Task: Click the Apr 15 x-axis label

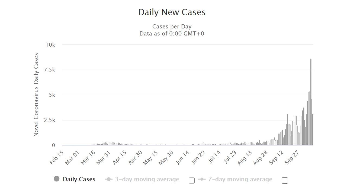Action: [x=120, y=157]
